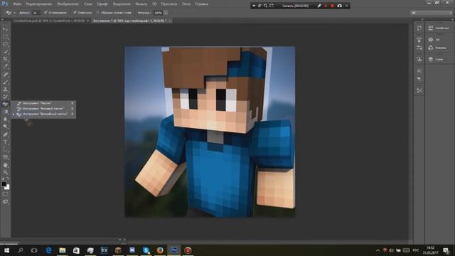Select the Brush tool
The height and width of the screenshot is (256, 455).
(5, 82)
